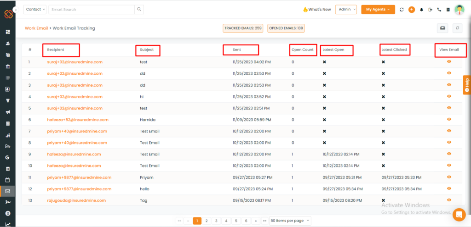
Task: Sort by the Latest Clicked column header
Action: pos(394,50)
